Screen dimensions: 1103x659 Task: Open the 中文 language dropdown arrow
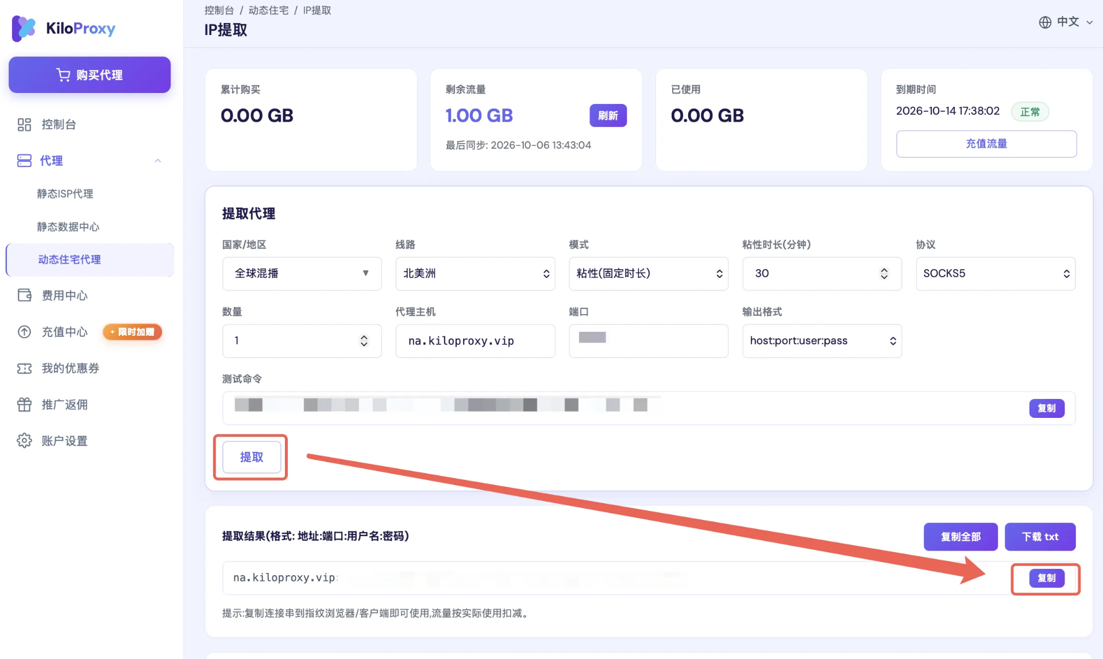pos(1089,22)
